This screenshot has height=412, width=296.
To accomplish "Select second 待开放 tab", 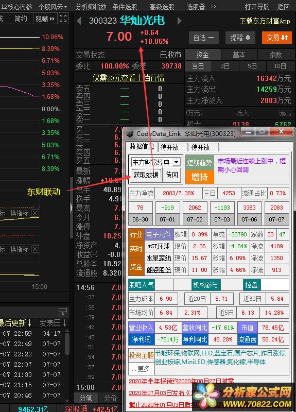I will (203, 147).
